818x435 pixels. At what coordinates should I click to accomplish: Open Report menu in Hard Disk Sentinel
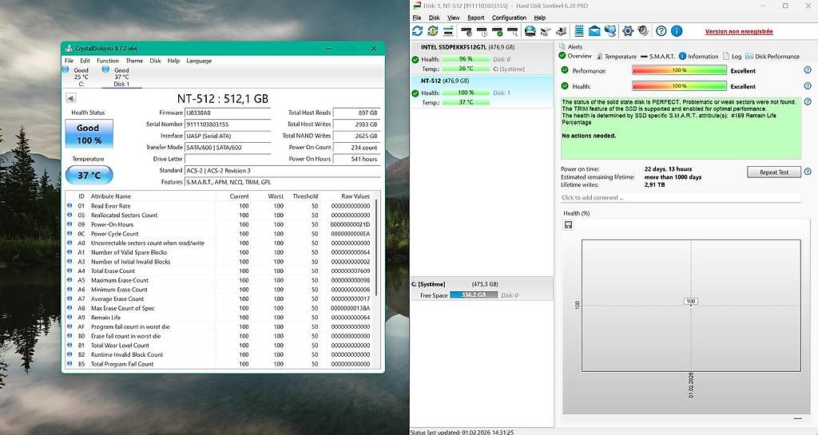pos(475,18)
